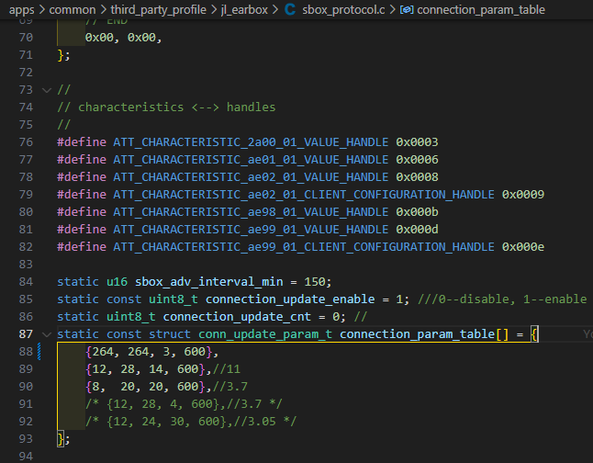
Task: Click commented entry {12, 28, 4, 600}
Action: click(x=162, y=404)
